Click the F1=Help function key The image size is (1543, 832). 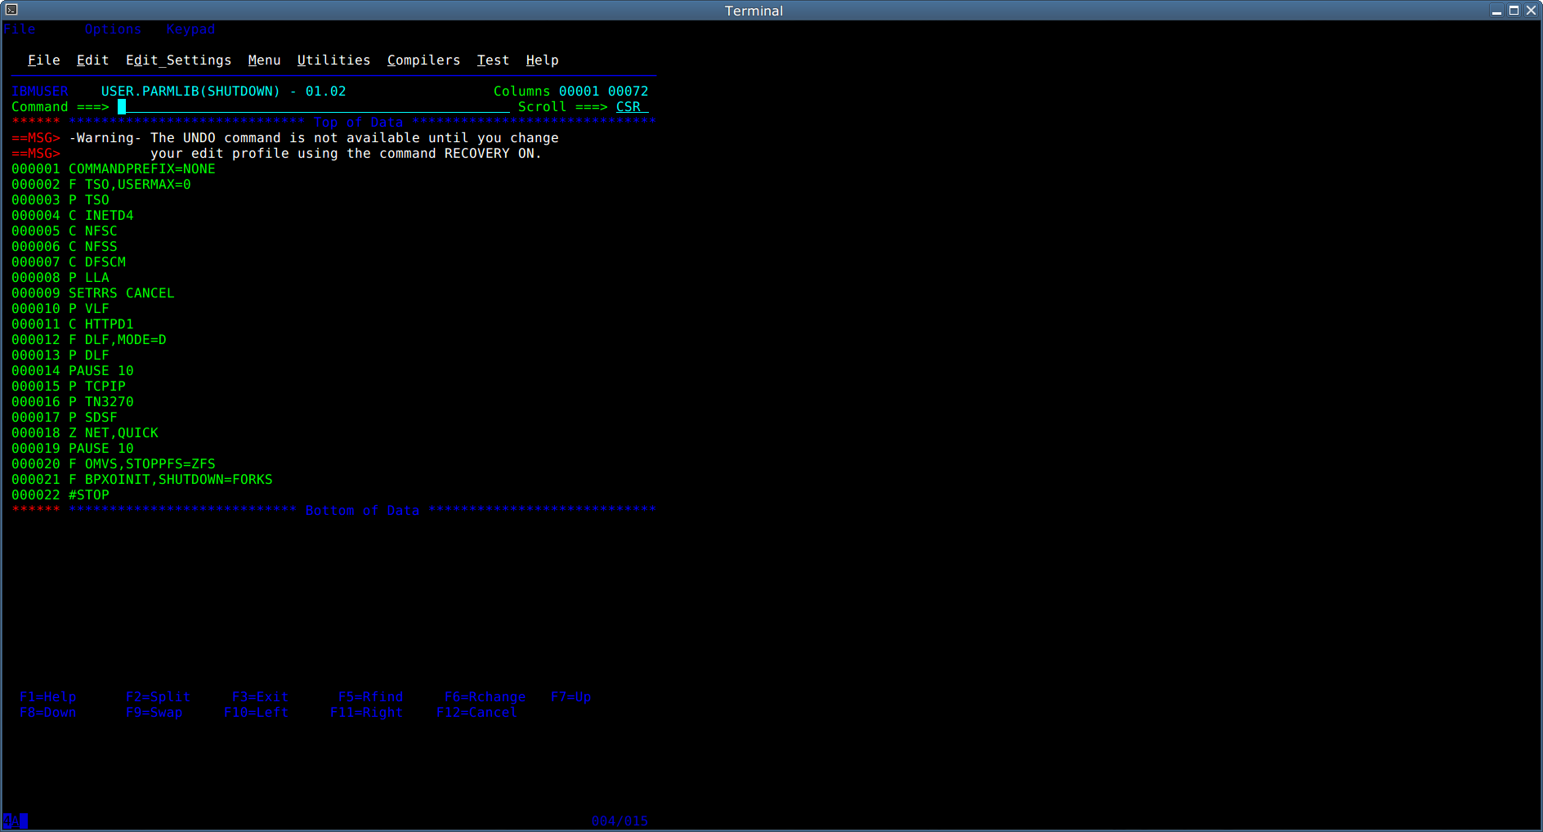48,697
